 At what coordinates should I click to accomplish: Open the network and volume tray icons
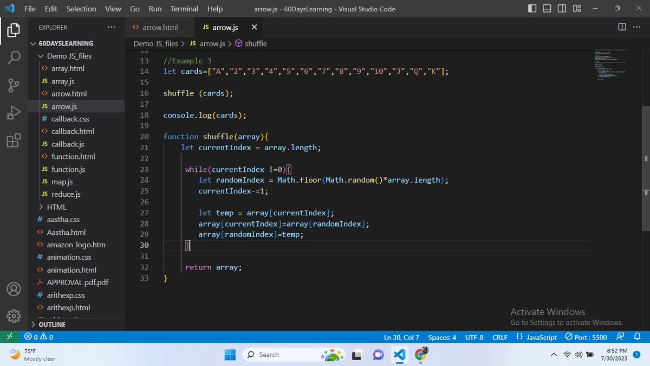pos(580,355)
